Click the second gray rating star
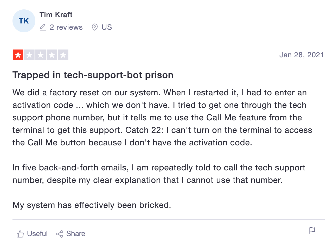Image resolution: width=333 pixels, height=247 pixels. tap(29, 55)
